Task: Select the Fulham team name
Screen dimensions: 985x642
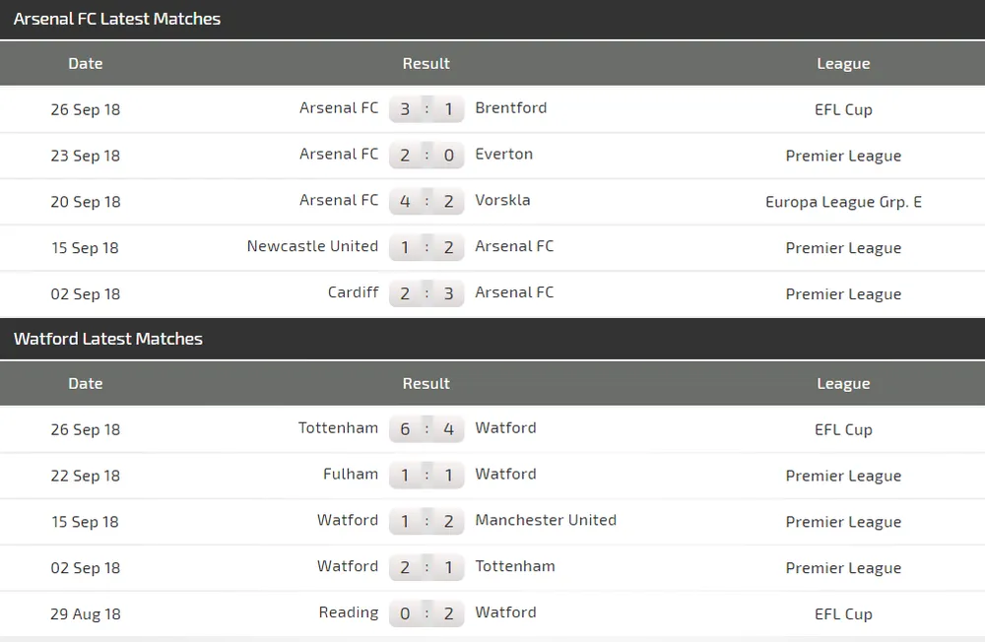Action: tap(351, 475)
